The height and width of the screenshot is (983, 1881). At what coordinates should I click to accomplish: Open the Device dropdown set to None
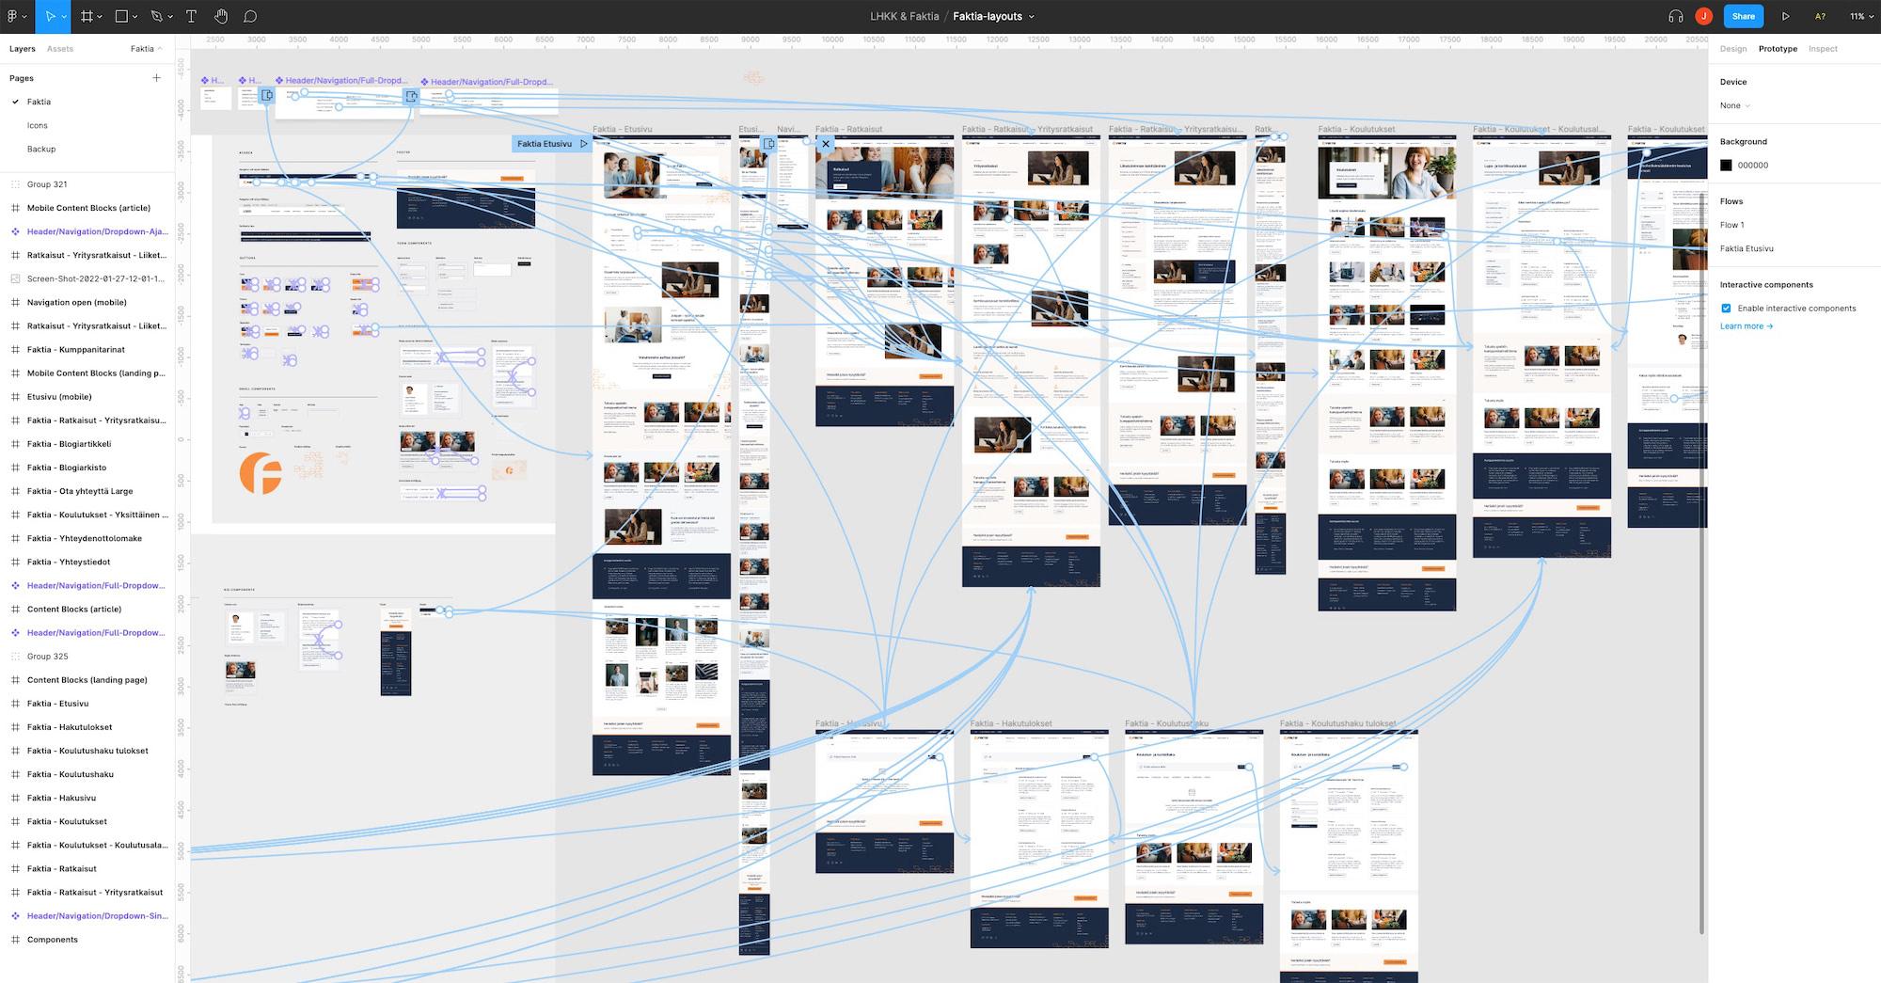click(x=1735, y=105)
